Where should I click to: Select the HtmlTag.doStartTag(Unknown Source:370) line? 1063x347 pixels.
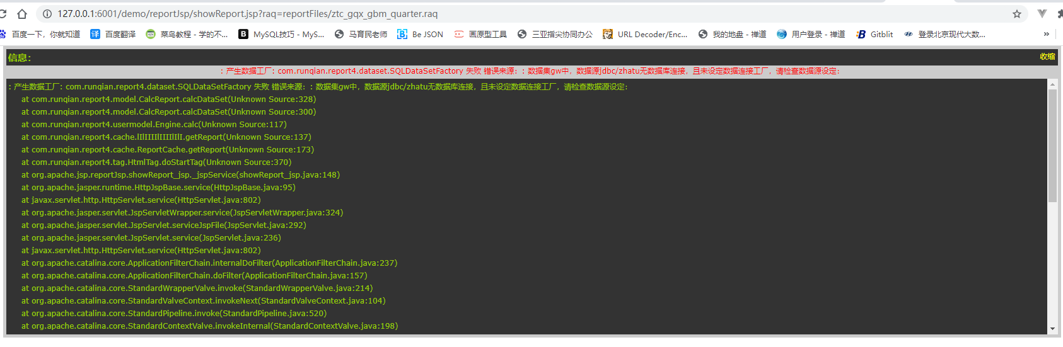[x=156, y=162]
